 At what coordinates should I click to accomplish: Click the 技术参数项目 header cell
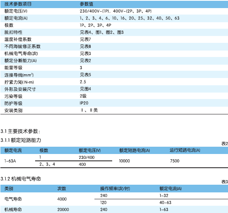click(x=18, y=4)
